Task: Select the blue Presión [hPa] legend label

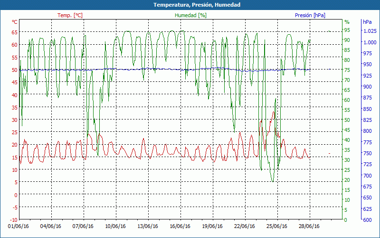Action: point(310,15)
